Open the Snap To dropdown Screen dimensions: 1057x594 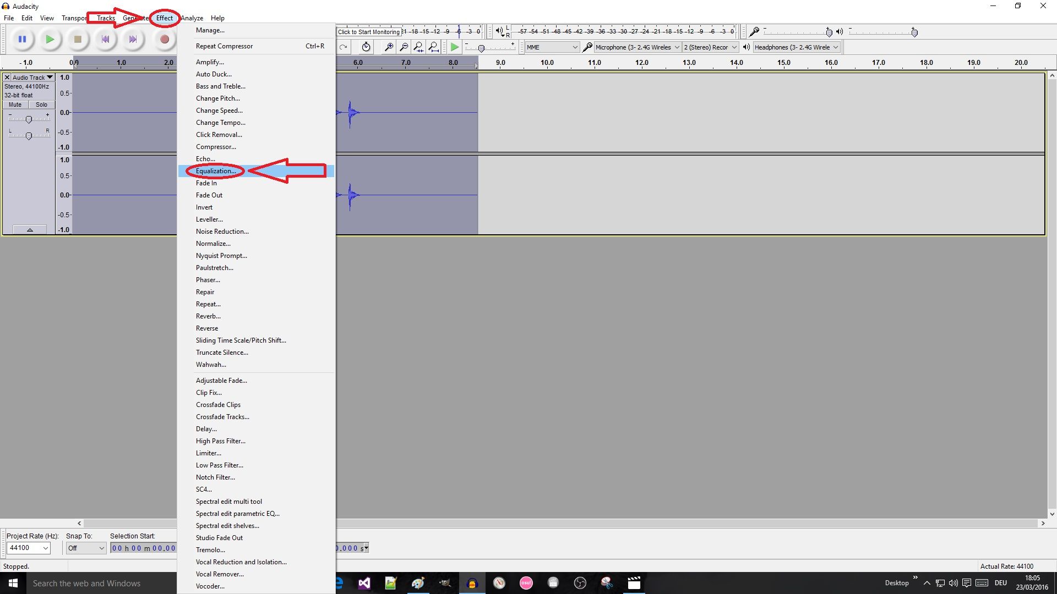coord(85,548)
